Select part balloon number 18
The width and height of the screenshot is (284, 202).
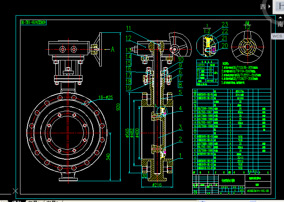pyautogui.click(x=129, y=82)
